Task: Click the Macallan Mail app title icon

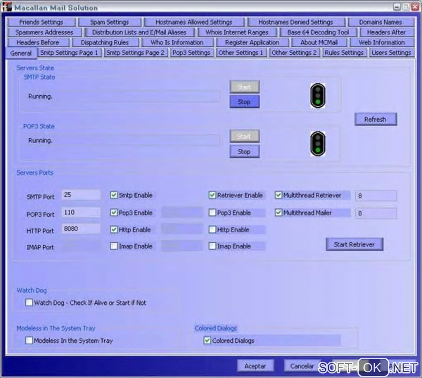Action: [7, 7]
